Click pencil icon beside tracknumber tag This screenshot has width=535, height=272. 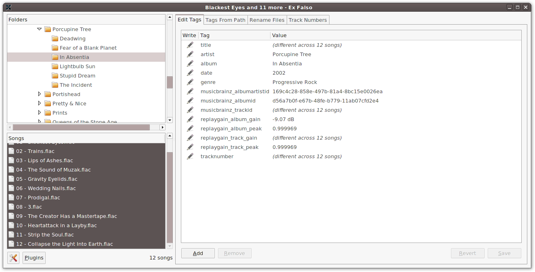(x=190, y=156)
